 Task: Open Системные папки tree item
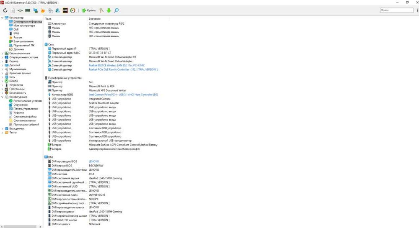(24, 120)
